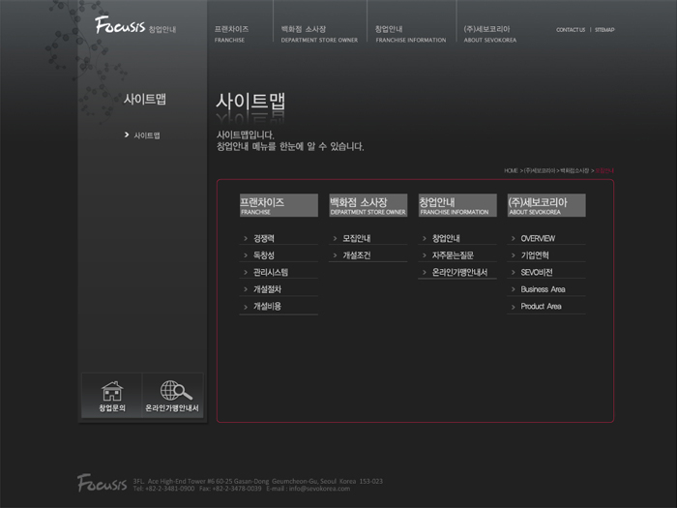The image size is (677, 508).
Task: Open the 프랜차이즈 FRANCHISE top menu
Action: coord(232,34)
